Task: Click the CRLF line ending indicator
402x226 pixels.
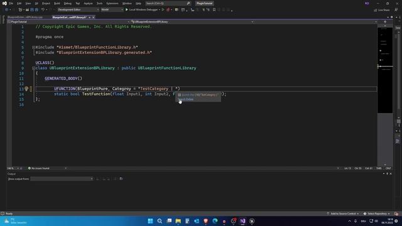Action: (x=388, y=168)
